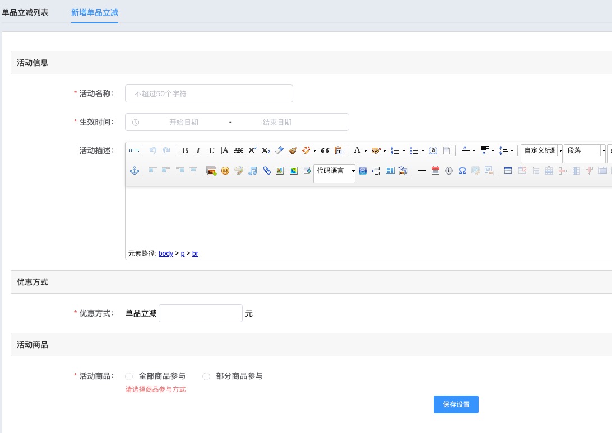This screenshot has width=612, height=433.
Task: Open the font color picker arrow
Action: [x=366, y=151]
